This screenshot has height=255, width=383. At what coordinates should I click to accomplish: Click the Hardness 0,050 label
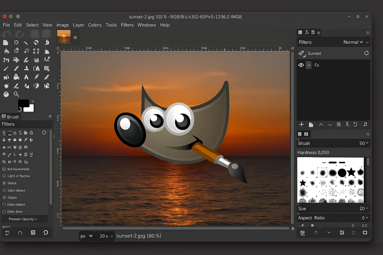tap(313, 152)
